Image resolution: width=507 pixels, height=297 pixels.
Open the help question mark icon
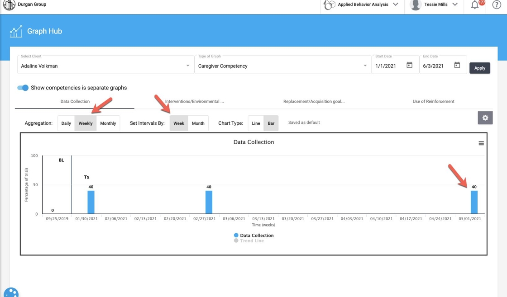point(497,5)
